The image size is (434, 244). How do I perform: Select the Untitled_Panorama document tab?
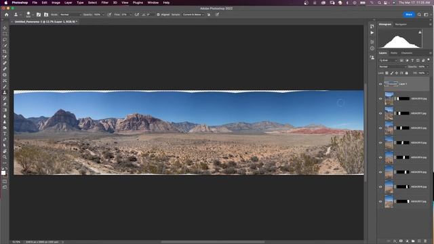point(45,22)
